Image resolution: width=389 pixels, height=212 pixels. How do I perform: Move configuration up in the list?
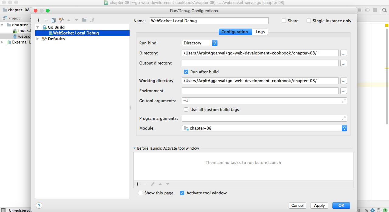pyautogui.click(x=69, y=20)
